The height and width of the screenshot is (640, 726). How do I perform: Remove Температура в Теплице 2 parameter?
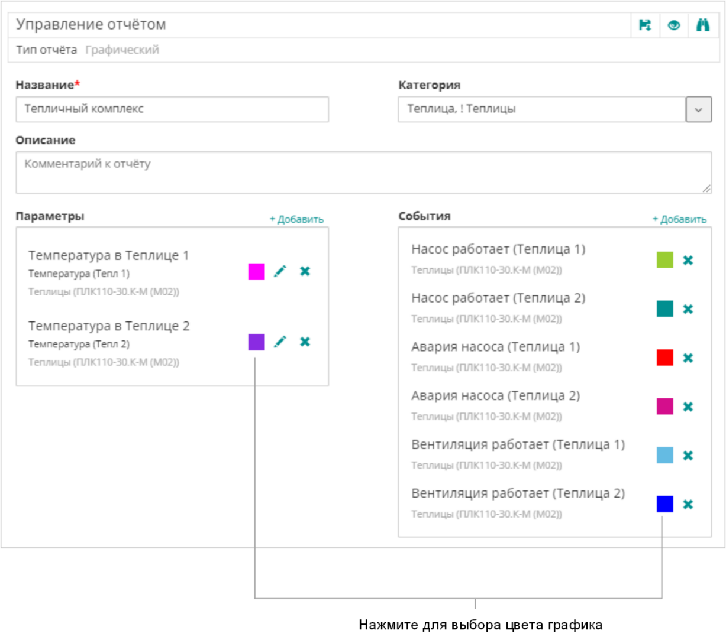coord(305,342)
